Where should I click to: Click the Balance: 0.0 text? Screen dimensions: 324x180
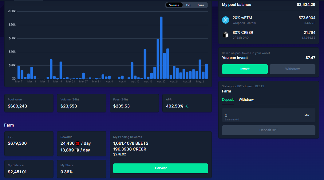pyautogui.click(x=232, y=119)
